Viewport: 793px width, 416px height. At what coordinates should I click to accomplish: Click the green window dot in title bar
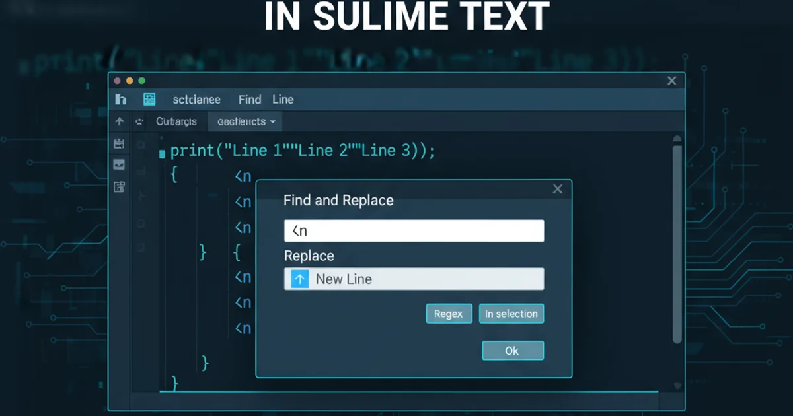[x=141, y=81]
